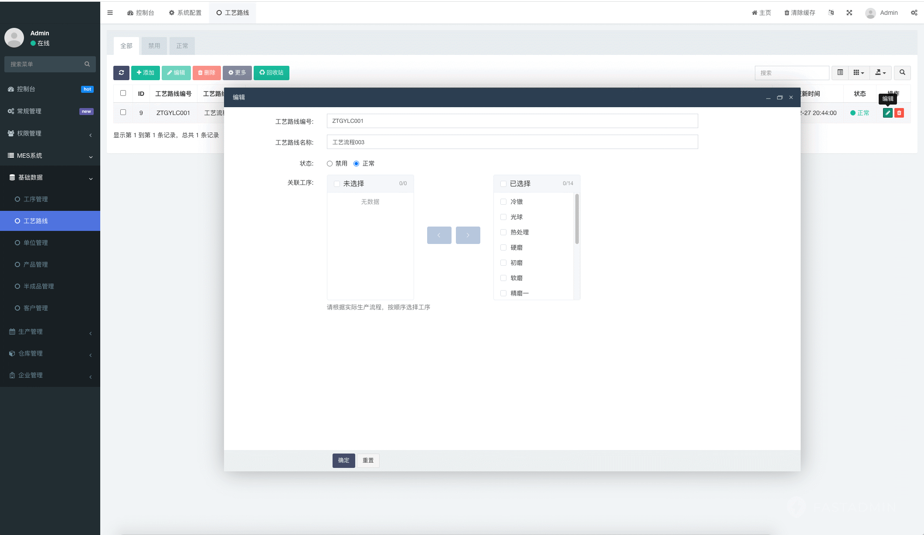The image size is (924, 535).
Task: Select the 正常 filter tab
Action: pos(182,46)
